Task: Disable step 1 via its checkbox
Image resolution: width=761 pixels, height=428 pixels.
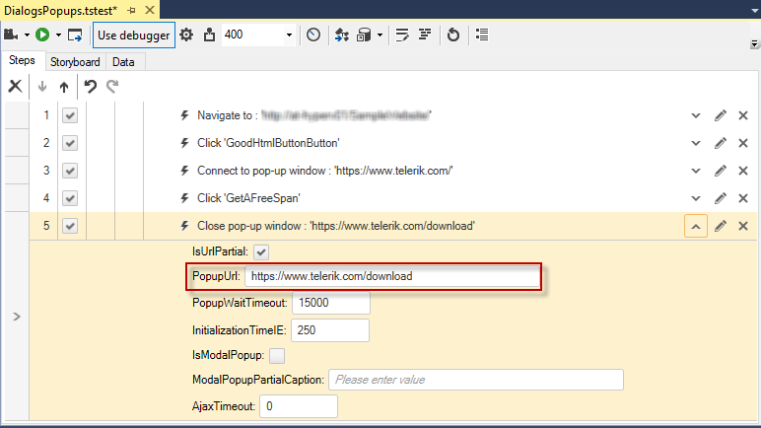Action: (x=70, y=115)
